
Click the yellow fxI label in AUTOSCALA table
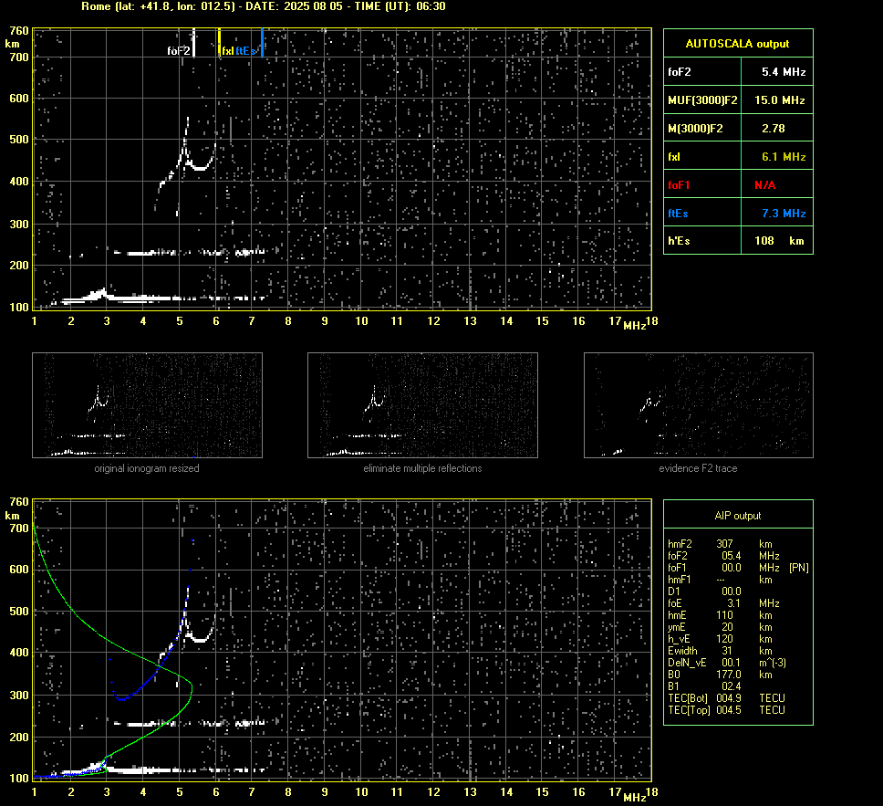point(674,157)
